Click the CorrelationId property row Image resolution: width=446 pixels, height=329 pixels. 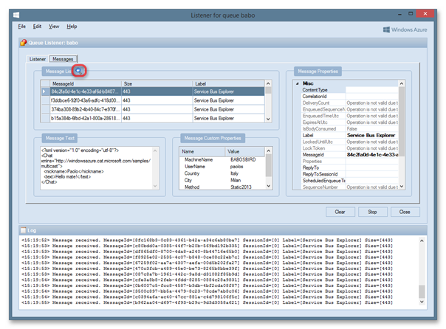(349, 97)
